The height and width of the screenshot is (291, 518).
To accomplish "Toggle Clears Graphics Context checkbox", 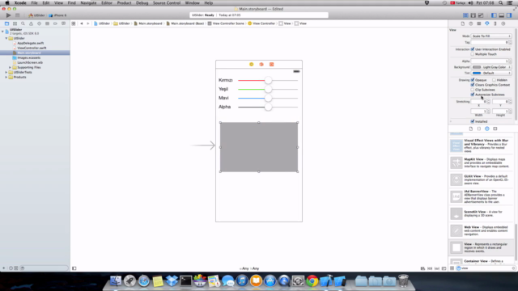I will tap(473, 85).
